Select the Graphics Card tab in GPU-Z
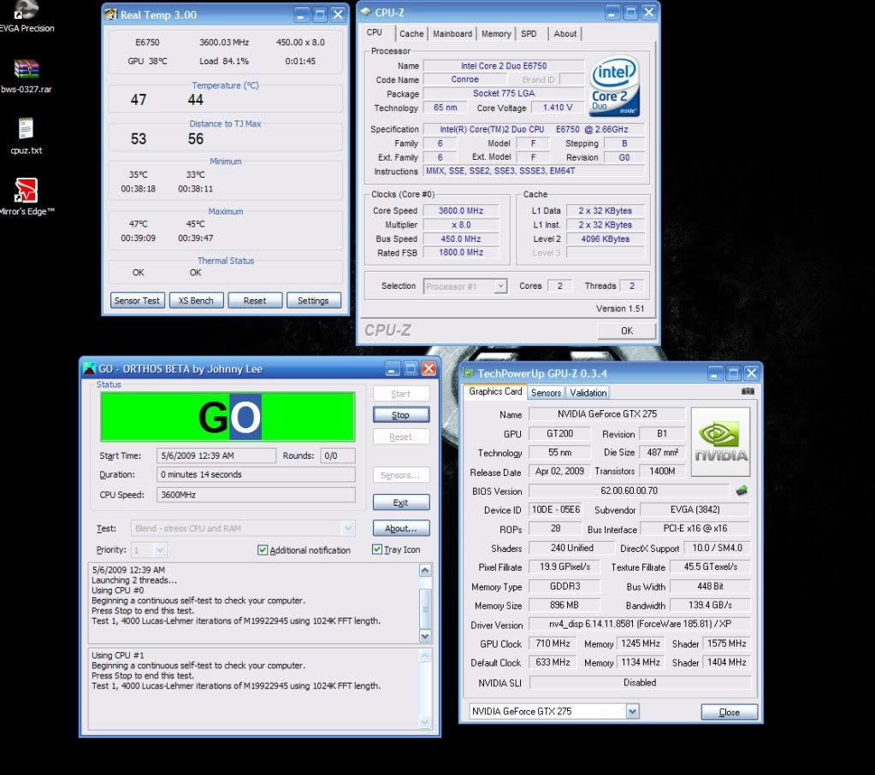 (x=495, y=391)
